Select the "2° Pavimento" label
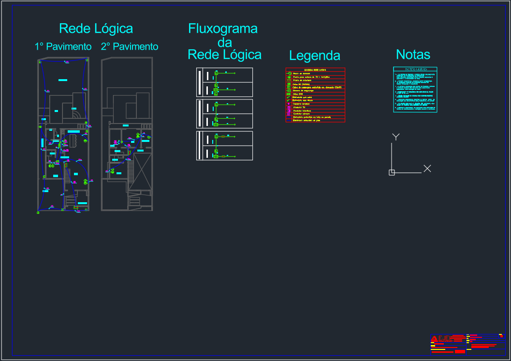The height and width of the screenshot is (361, 511). coord(130,47)
